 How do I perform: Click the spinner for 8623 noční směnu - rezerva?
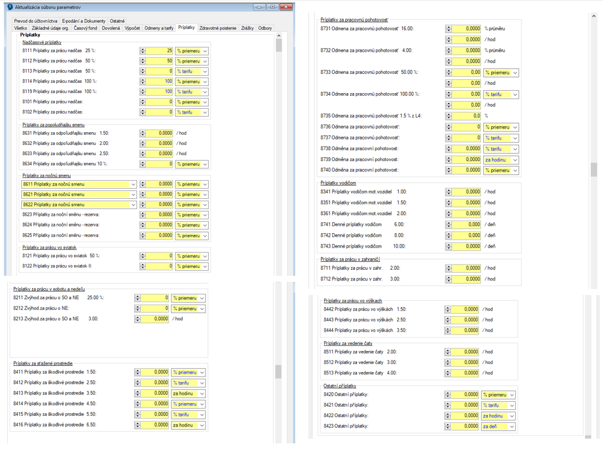(x=142, y=215)
